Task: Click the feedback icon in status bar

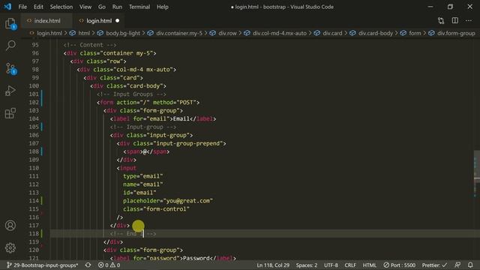Action: [457, 265]
